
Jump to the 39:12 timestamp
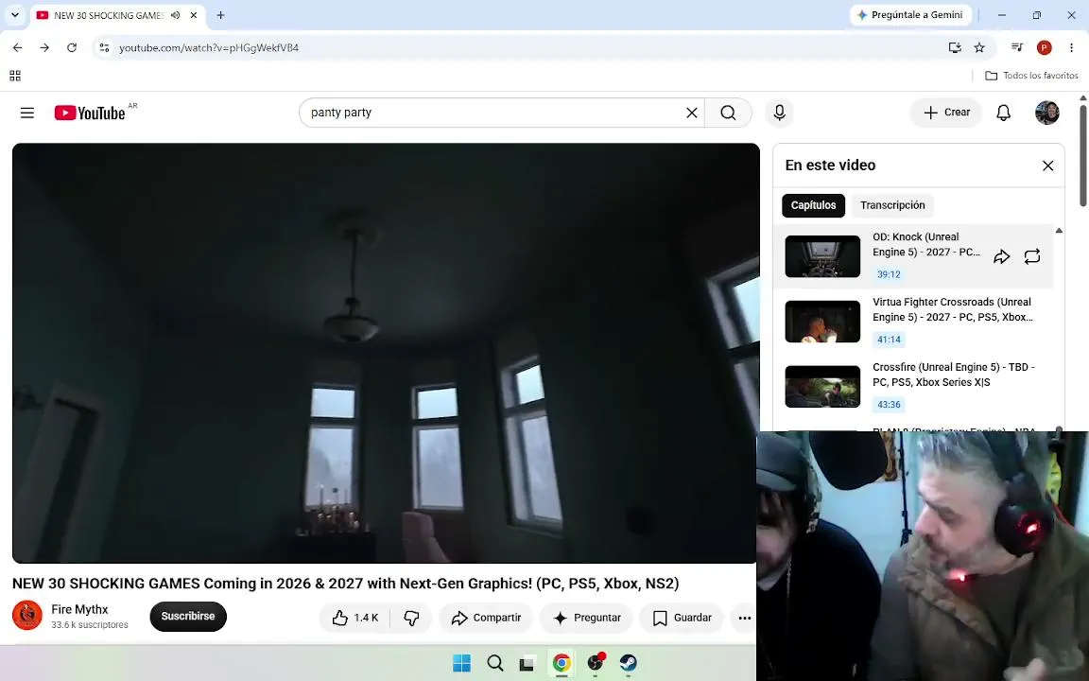click(889, 274)
